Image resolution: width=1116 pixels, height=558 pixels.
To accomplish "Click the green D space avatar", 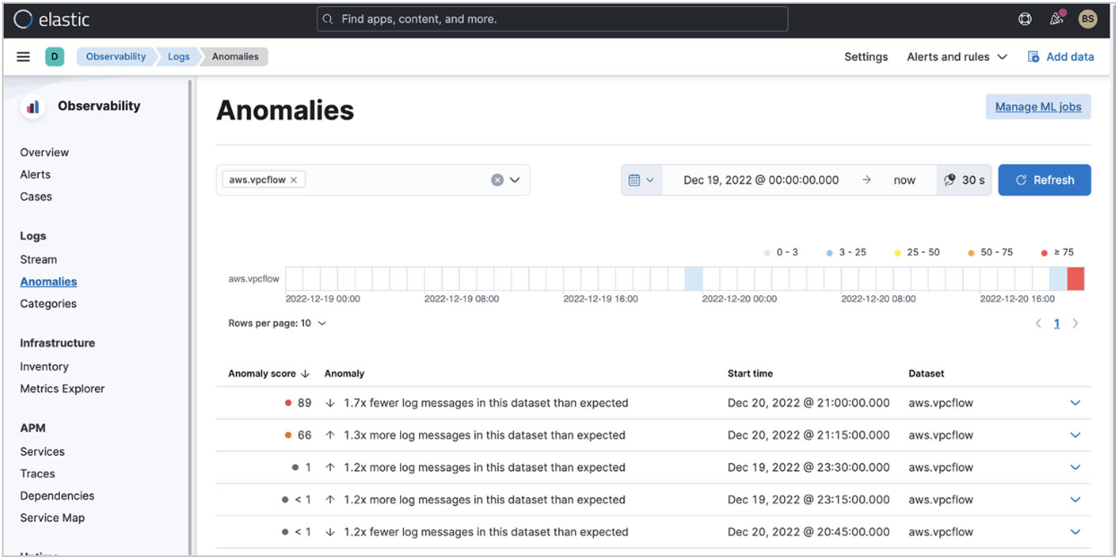I will coord(55,57).
